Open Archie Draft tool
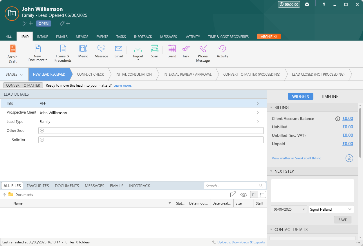The width and height of the screenshot is (363, 246). pos(12,54)
